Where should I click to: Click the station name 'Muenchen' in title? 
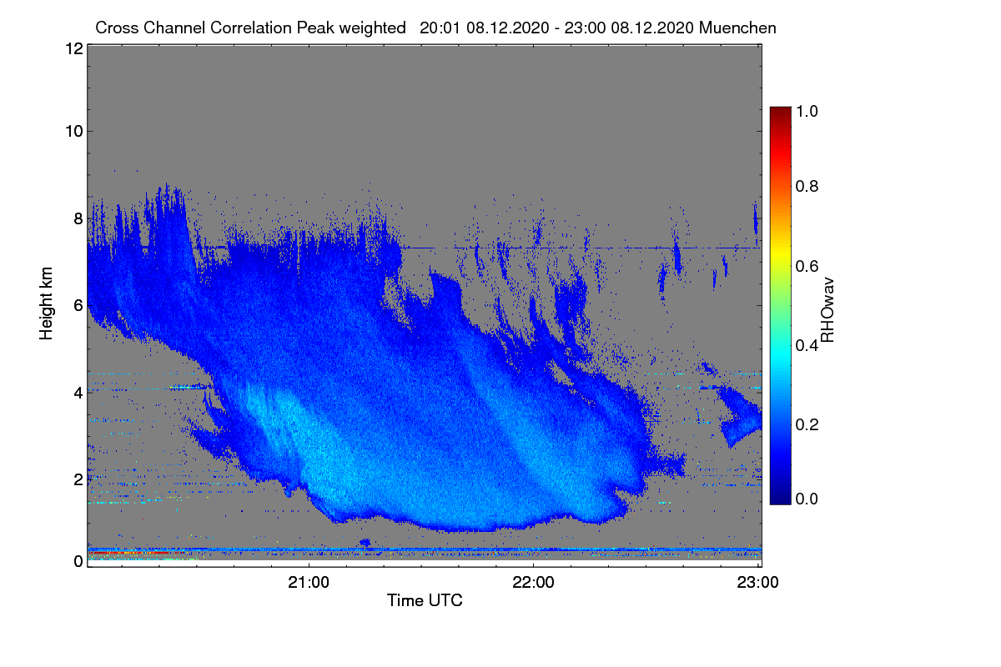tap(738, 28)
